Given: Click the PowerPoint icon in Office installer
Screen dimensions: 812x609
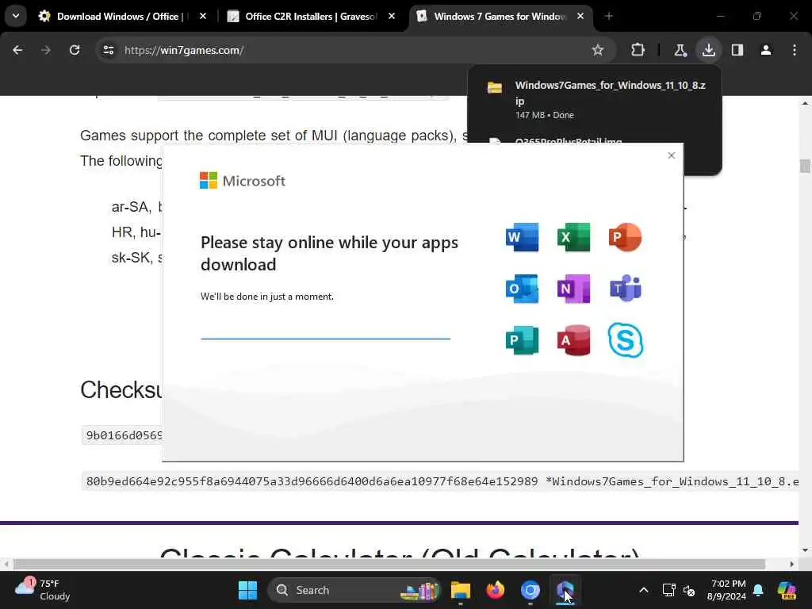Looking at the screenshot, I should click(x=625, y=237).
